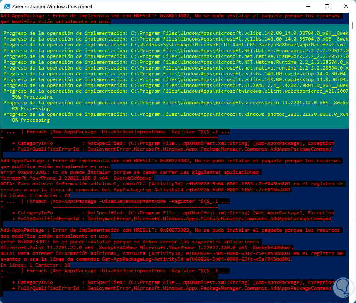Click the PowerShell icon in the title bar
Viewport: 356px width, 303px height.
(7, 6)
